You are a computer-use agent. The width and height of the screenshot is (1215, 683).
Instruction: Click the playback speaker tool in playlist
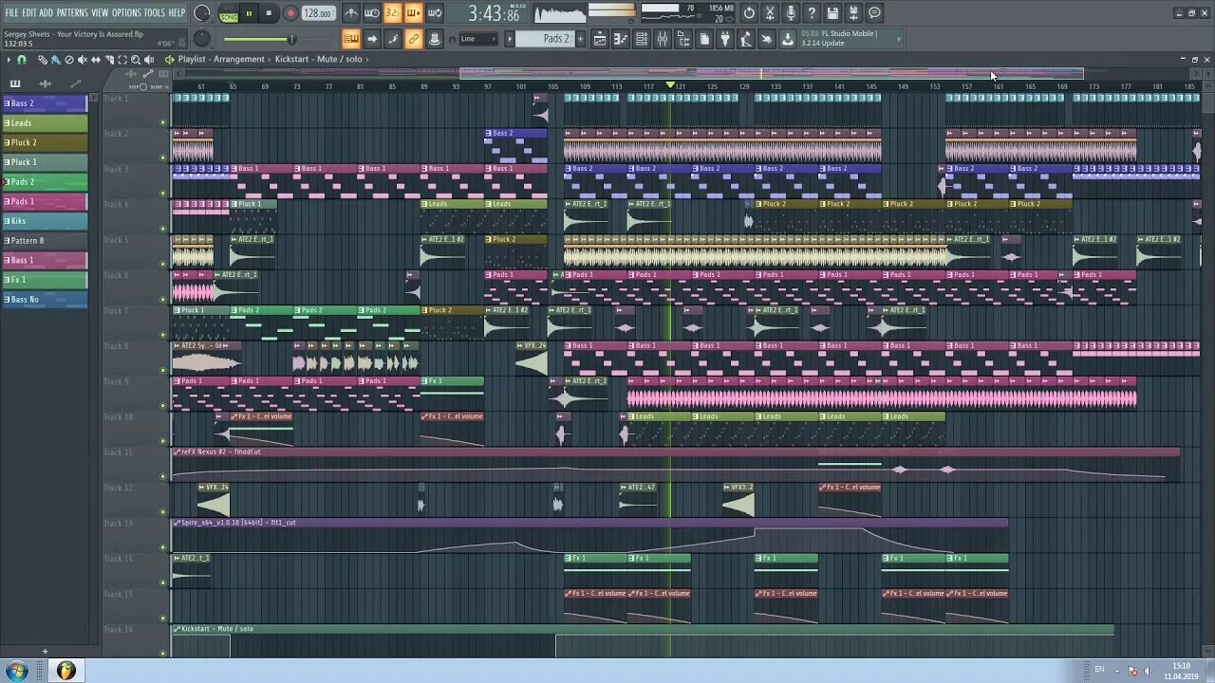tap(149, 60)
